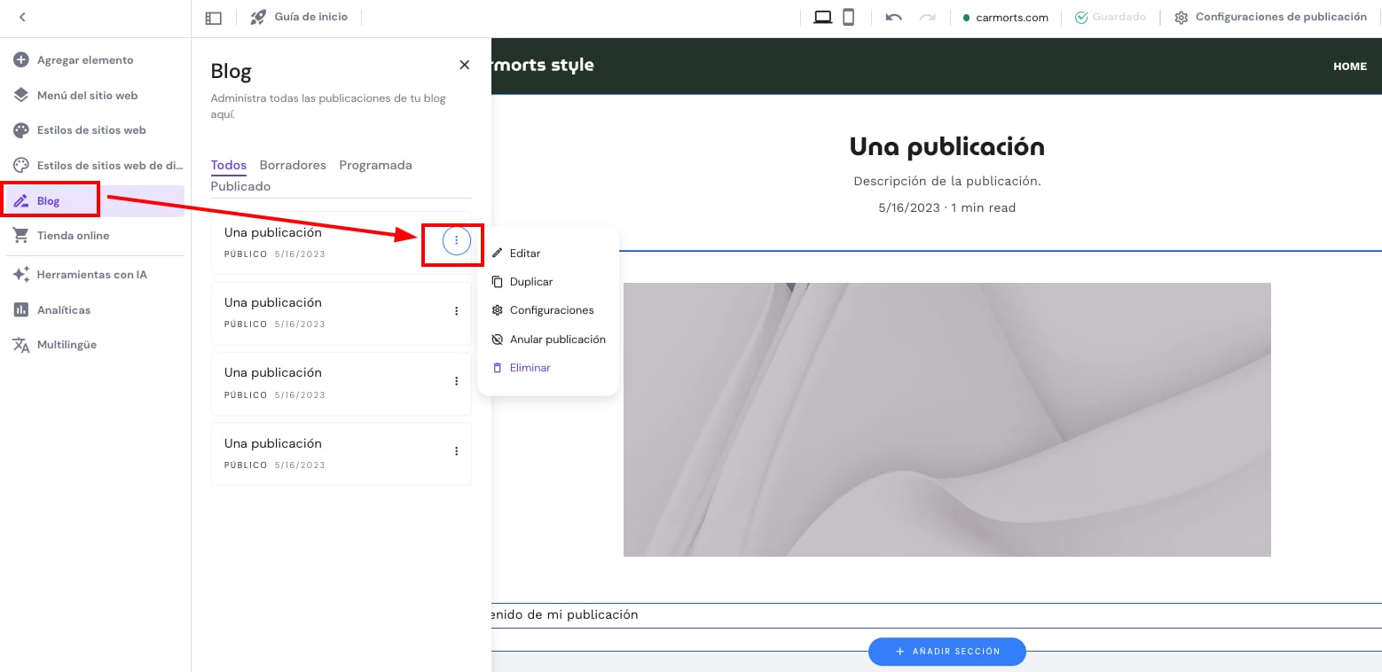Choose Eliminar in the context menu
The image size is (1382, 672).
[530, 368]
